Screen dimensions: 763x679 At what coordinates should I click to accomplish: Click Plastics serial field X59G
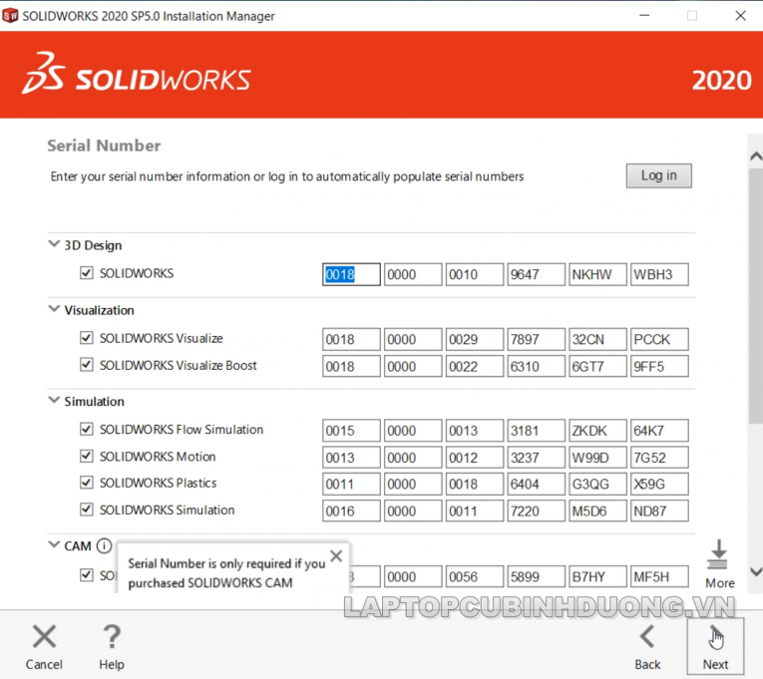pos(659,484)
